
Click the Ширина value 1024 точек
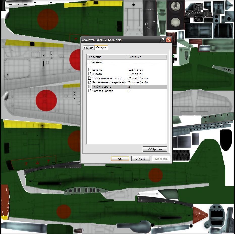click(x=135, y=70)
